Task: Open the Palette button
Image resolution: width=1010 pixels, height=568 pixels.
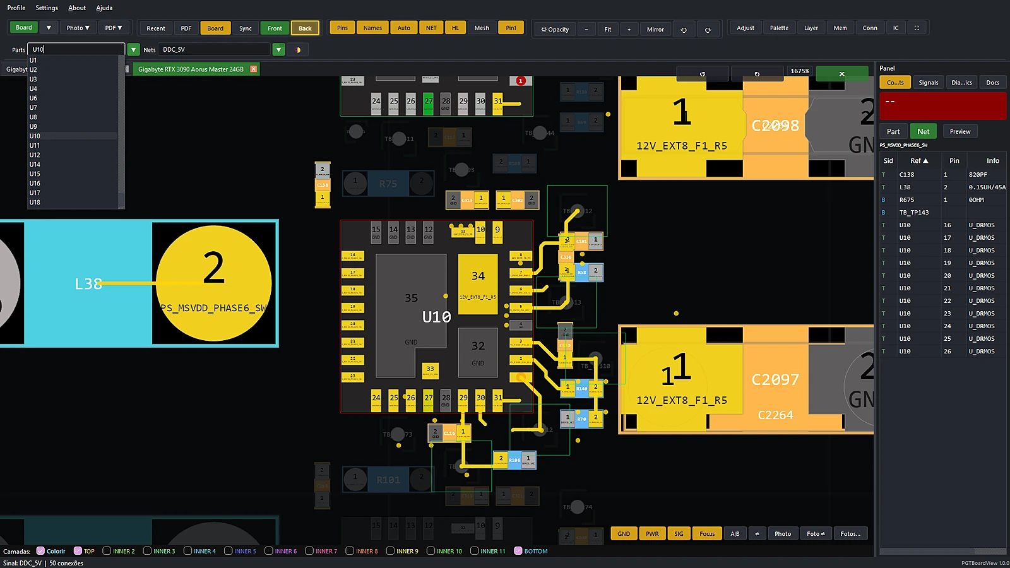Action: tap(779, 28)
